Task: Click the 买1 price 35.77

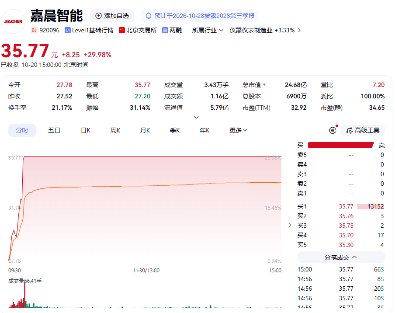Action: (x=346, y=206)
